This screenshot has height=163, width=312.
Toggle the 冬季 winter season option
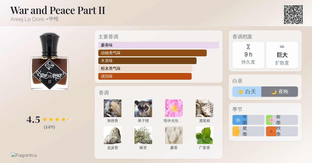click(x=248, y=120)
